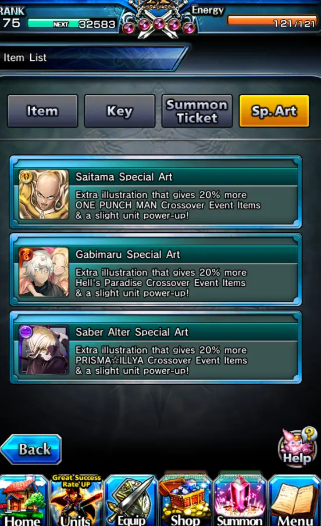Open the Menu book icon

click(295, 501)
